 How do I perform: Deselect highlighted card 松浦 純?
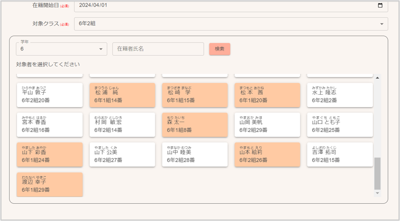(x=122, y=95)
